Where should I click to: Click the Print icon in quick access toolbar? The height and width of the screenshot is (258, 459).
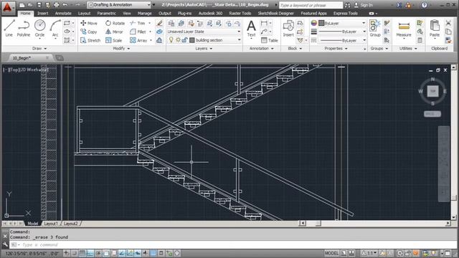(x=57, y=5)
